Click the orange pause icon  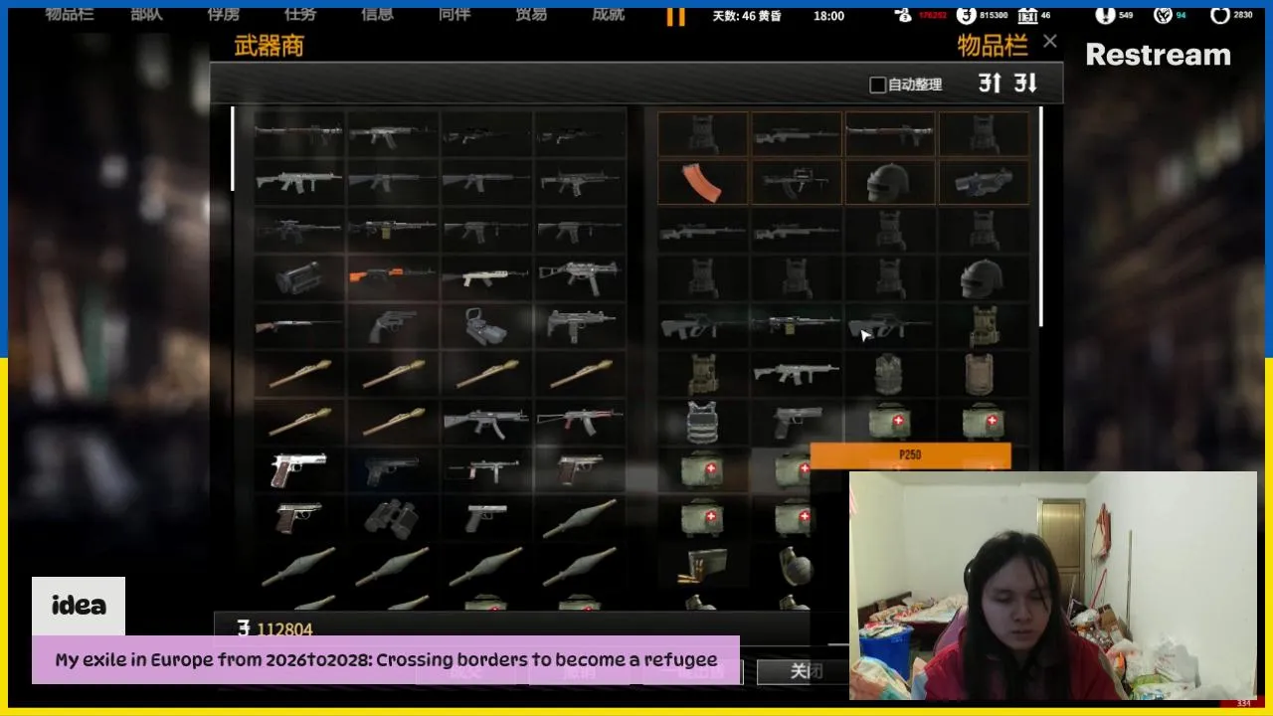(675, 16)
